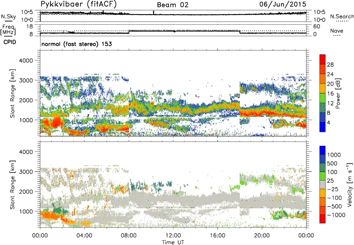Click the 'Power [dB]' colorbar label

[338, 93]
